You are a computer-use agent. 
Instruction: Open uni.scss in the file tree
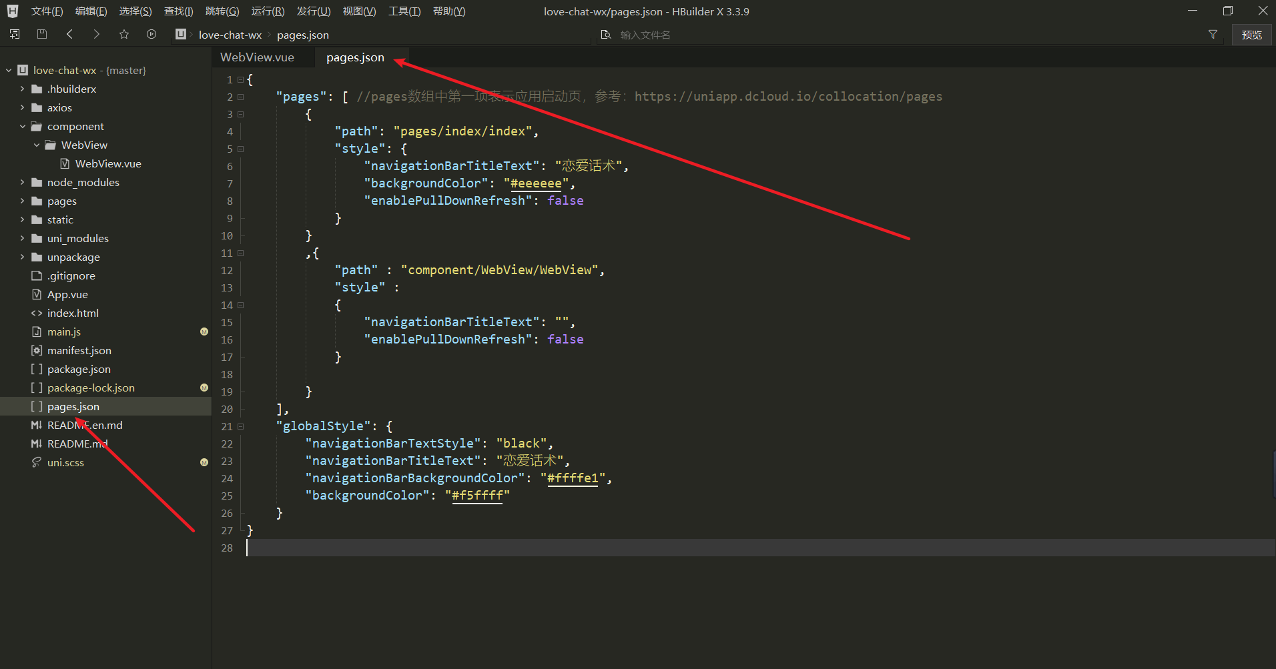click(x=105, y=462)
